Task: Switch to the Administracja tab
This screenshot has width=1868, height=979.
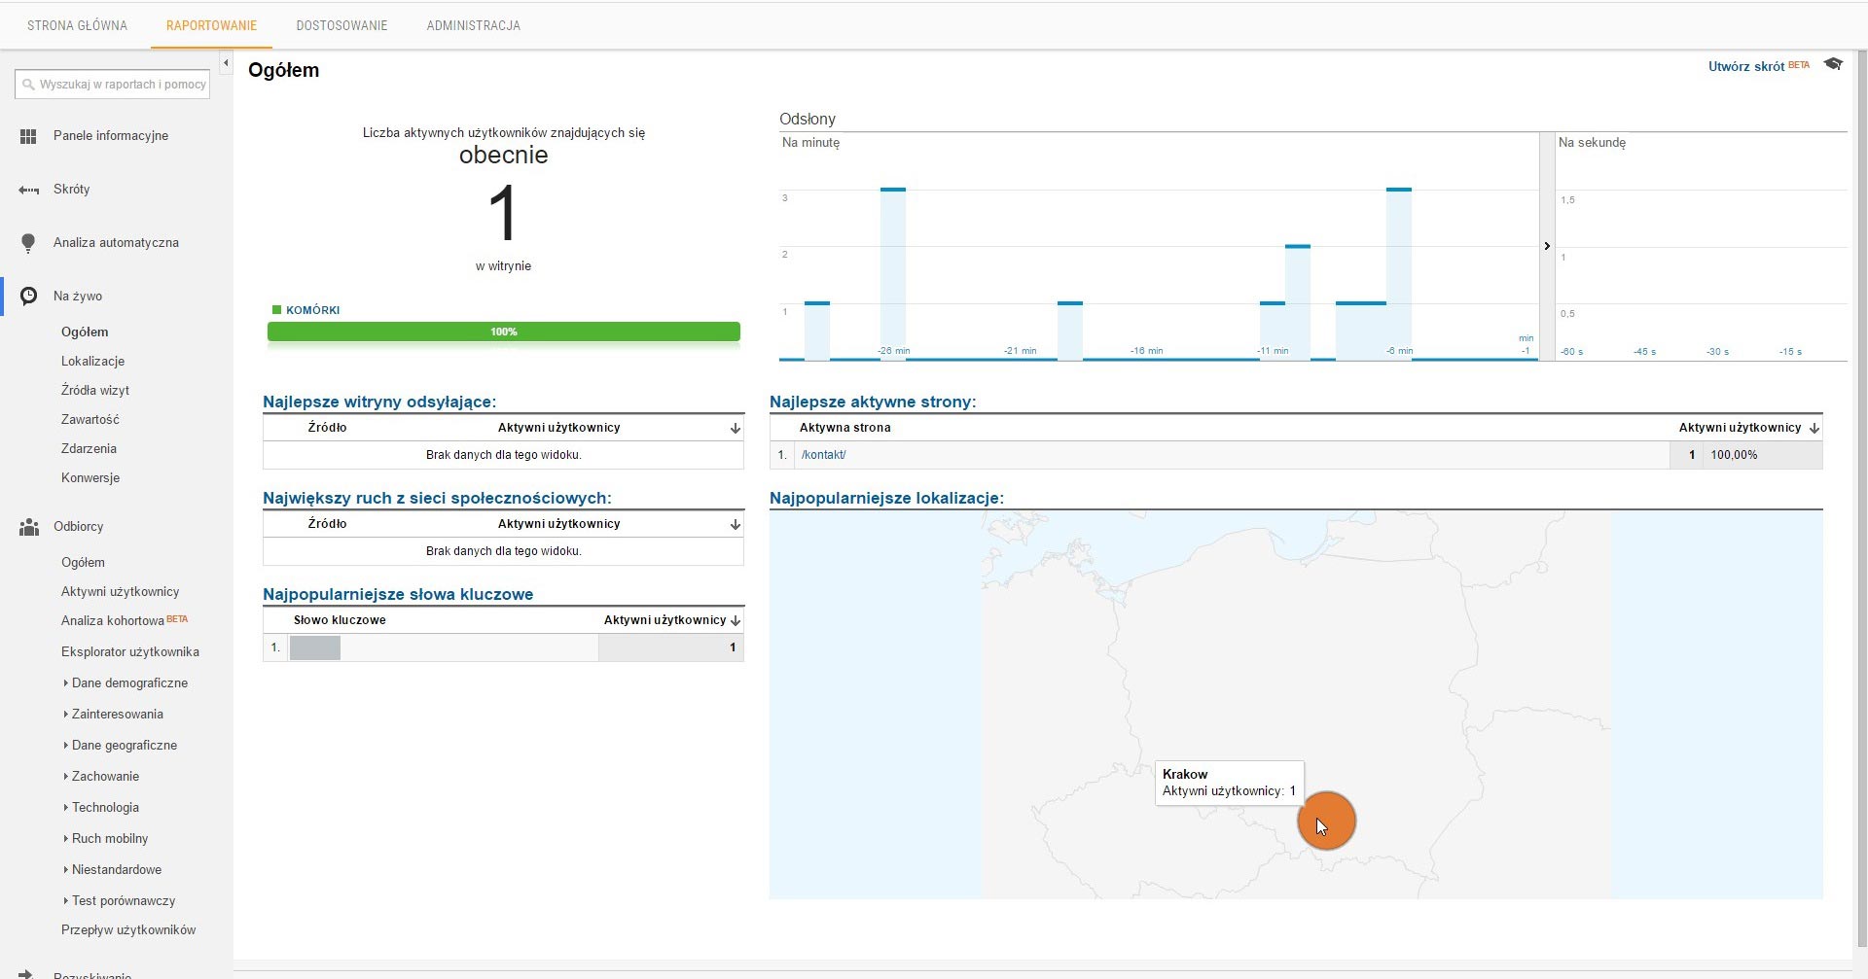Action: click(x=473, y=25)
